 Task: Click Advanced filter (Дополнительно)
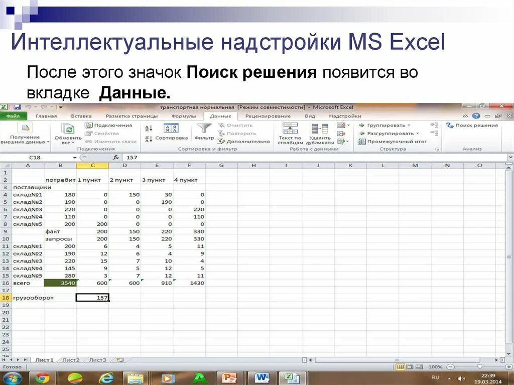tap(244, 142)
